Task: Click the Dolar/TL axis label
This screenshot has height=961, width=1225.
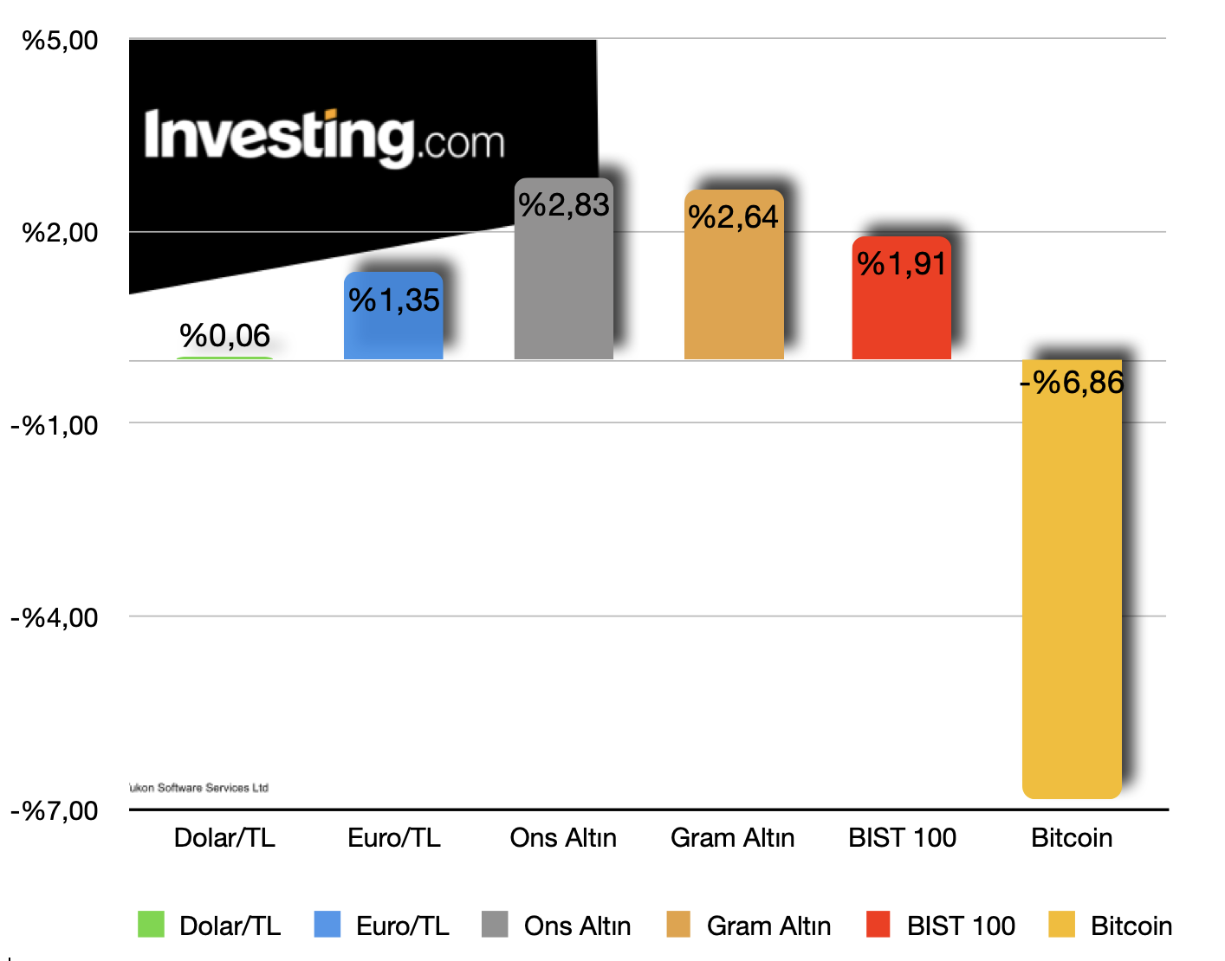Action: (224, 838)
